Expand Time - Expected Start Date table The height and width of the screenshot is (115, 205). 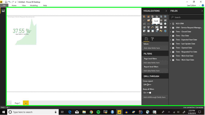[170, 40]
